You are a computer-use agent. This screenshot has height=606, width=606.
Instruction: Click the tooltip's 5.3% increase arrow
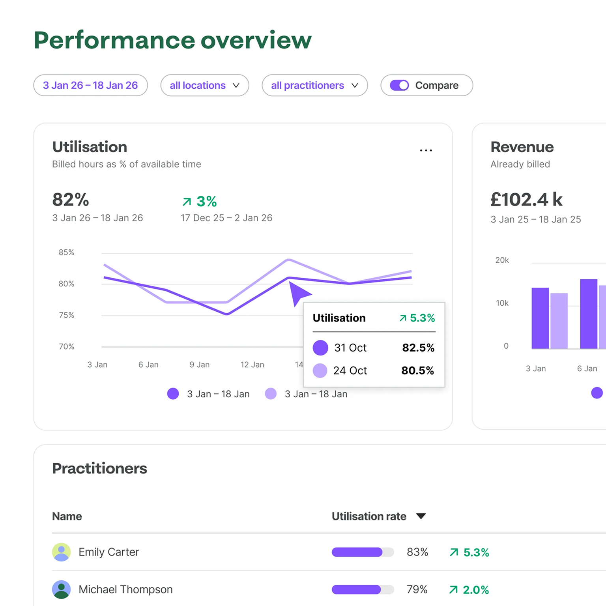(x=403, y=318)
